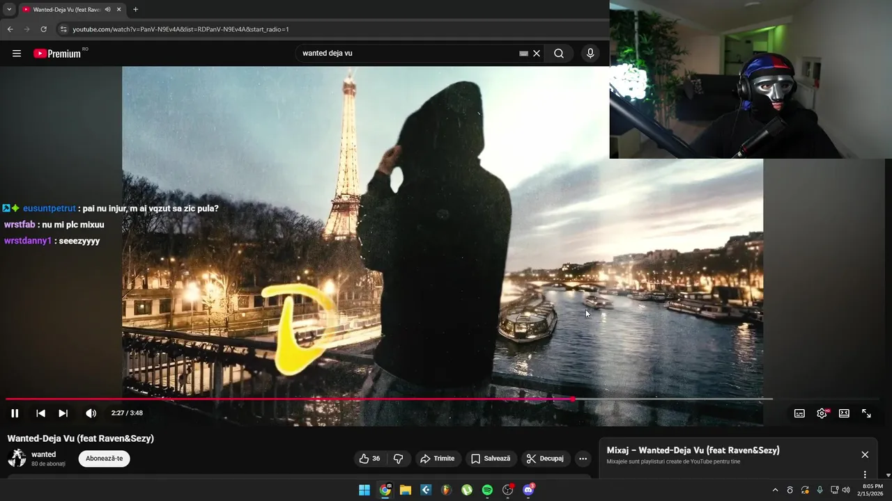Create a clip with Decupaj
The width and height of the screenshot is (892, 501).
point(545,459)
